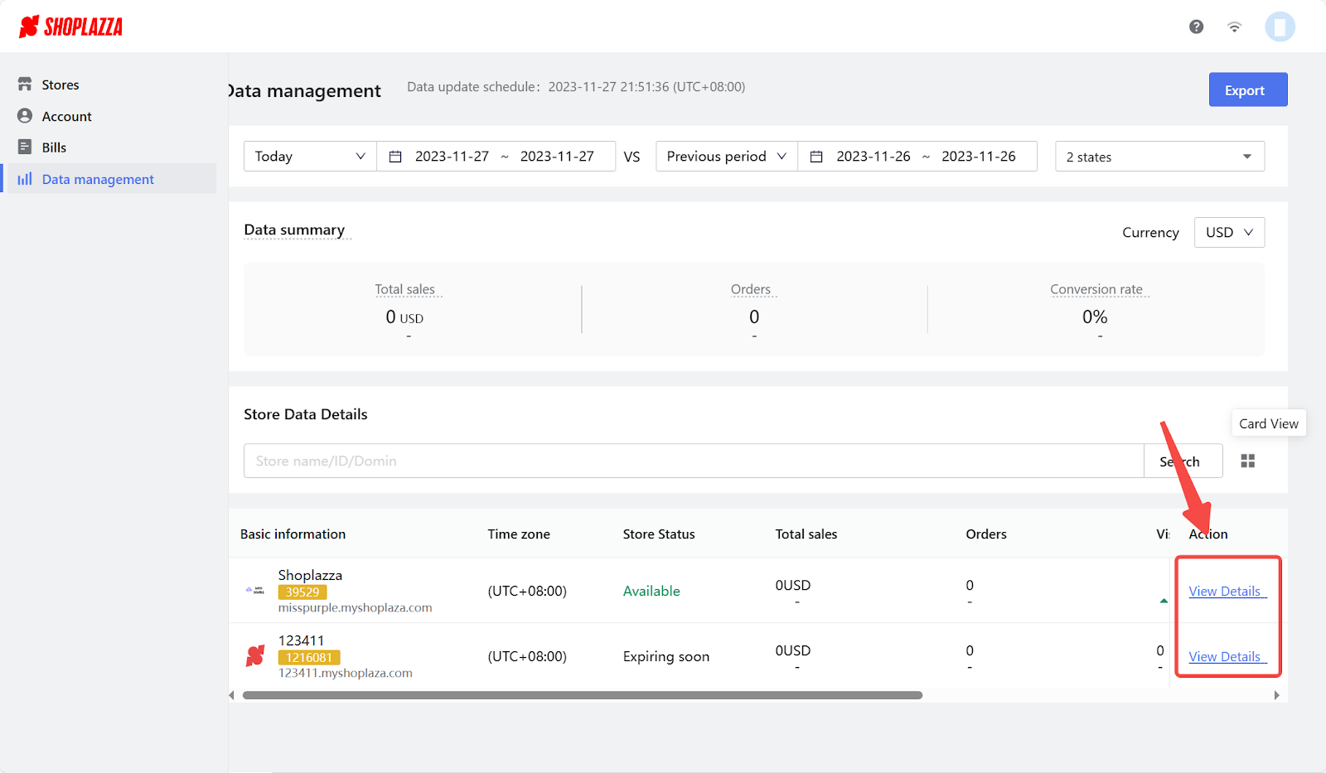Open Account from the sidebar

coord(66,116)
